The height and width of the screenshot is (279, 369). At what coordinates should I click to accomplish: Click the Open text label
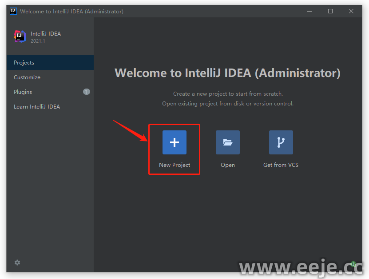228,165
